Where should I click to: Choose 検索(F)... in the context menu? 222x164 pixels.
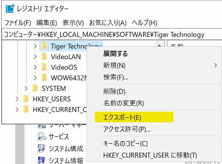point(154,77)
